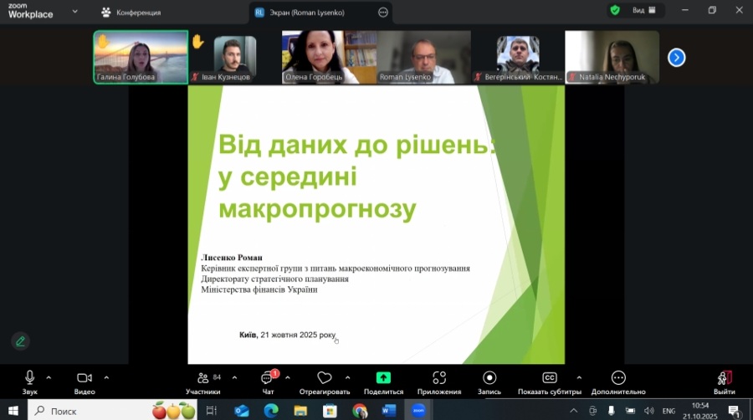Open the Zoom Workplace dropdown chevron
753x420 pixels.
[x=75, y=12]
